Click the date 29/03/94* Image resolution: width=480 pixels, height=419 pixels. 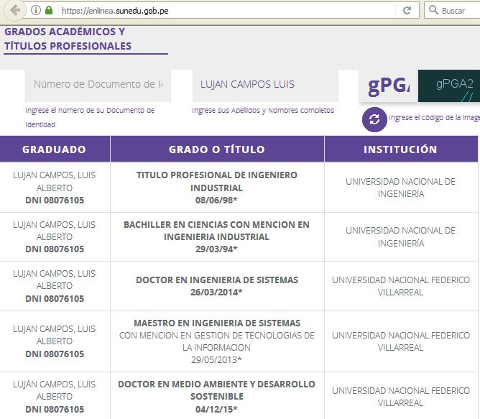pyautogui.click(x=216, y=249)
